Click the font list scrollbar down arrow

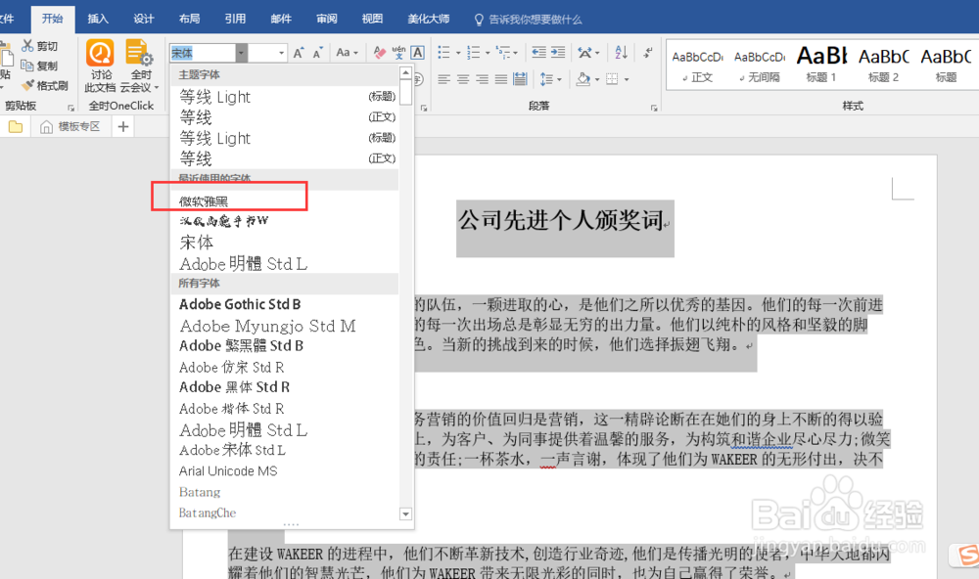[404, 512]
